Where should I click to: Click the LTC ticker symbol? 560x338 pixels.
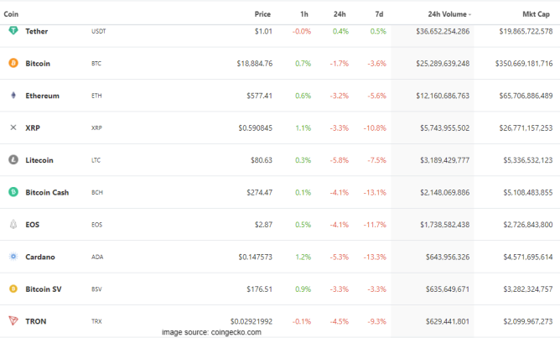(x=96, y=160)
